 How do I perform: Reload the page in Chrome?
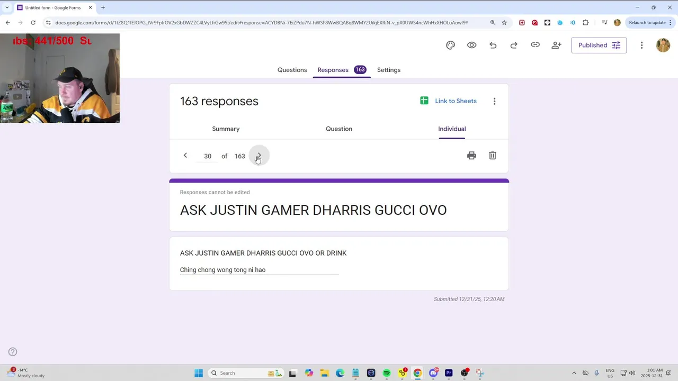click(x=33, y=23)
